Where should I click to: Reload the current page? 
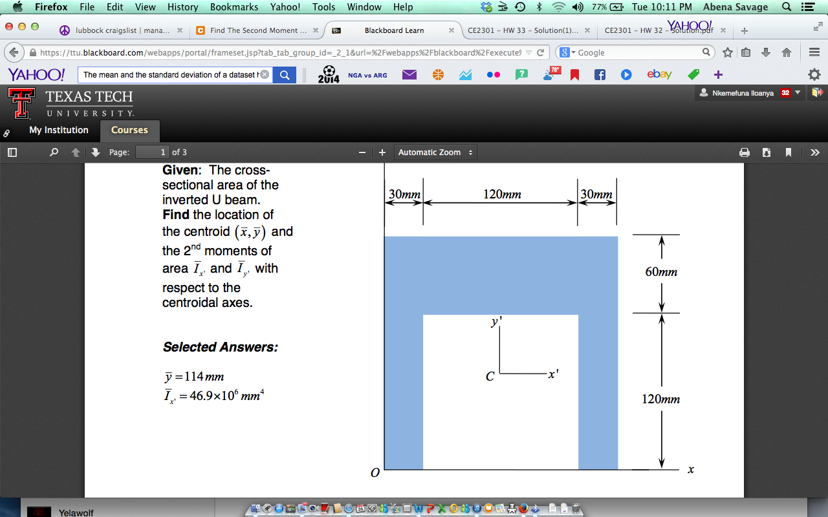(541, 52)
